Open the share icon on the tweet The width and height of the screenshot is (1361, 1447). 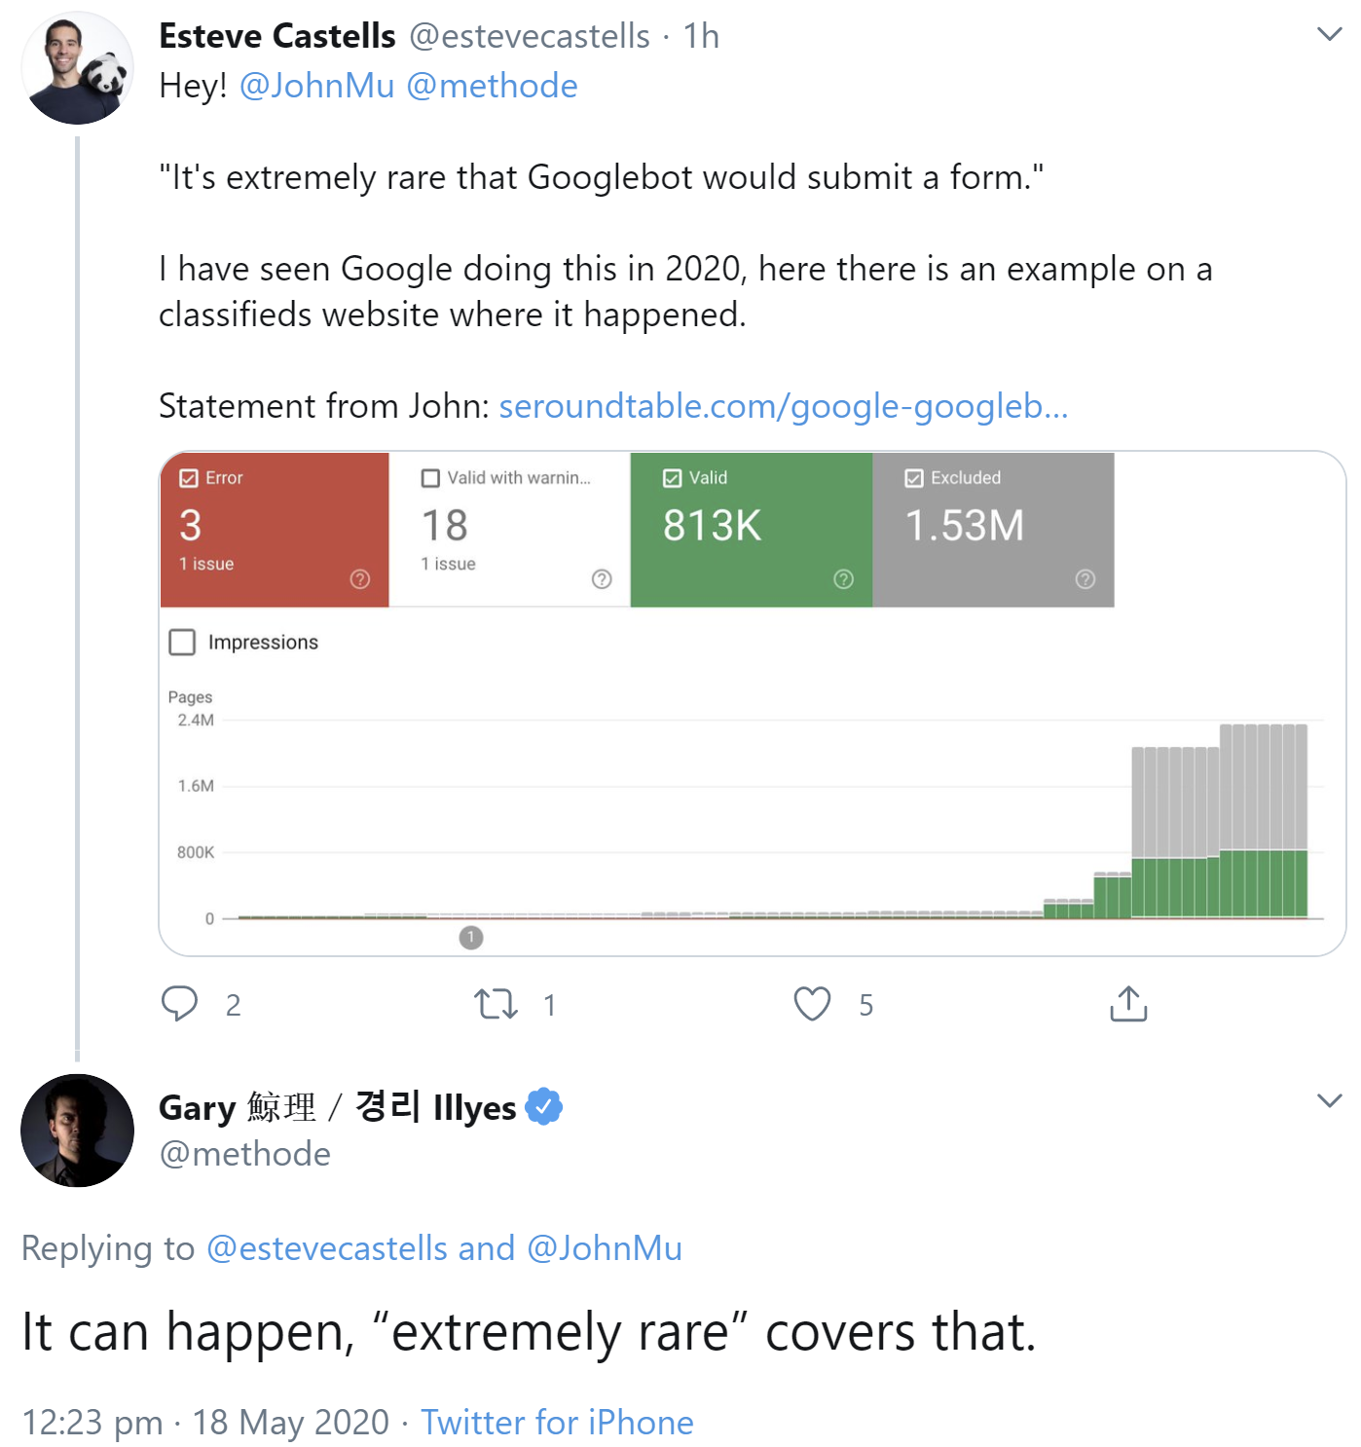[1127, 1004]
